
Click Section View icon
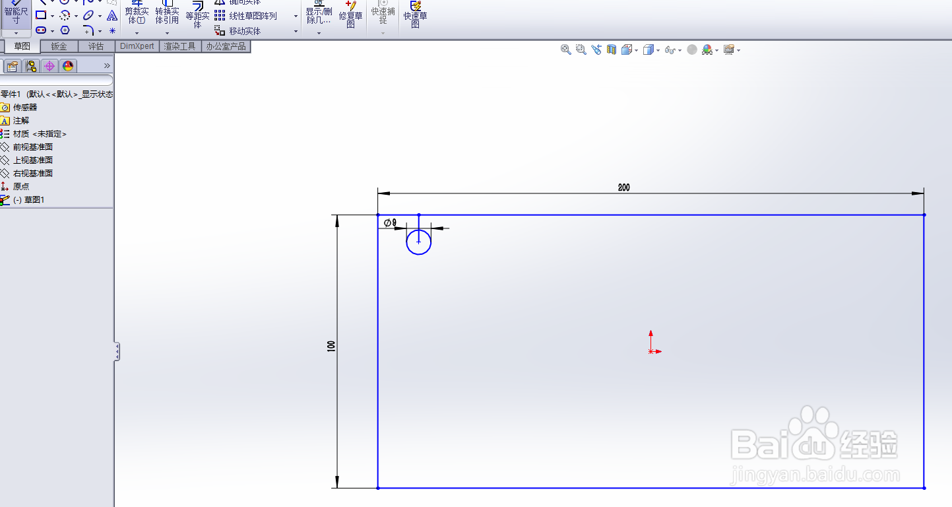(612, 50)
